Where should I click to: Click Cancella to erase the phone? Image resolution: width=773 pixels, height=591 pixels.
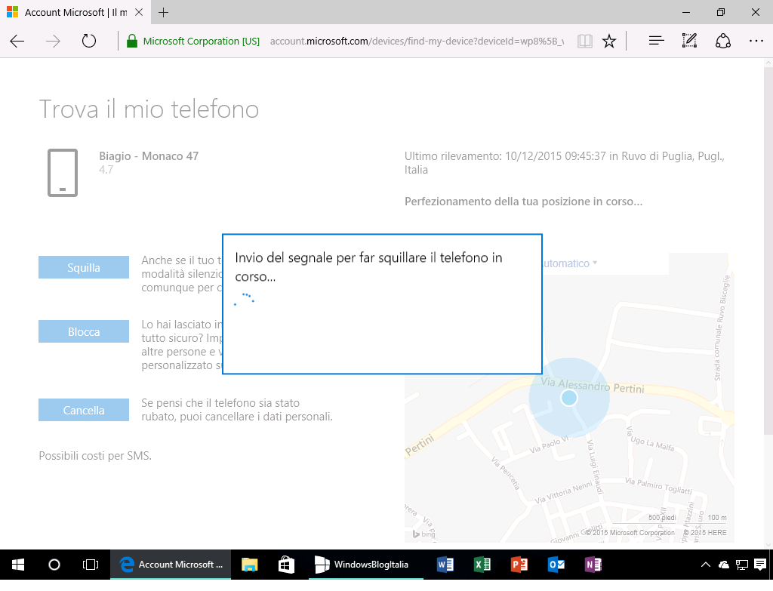[84, 410]
